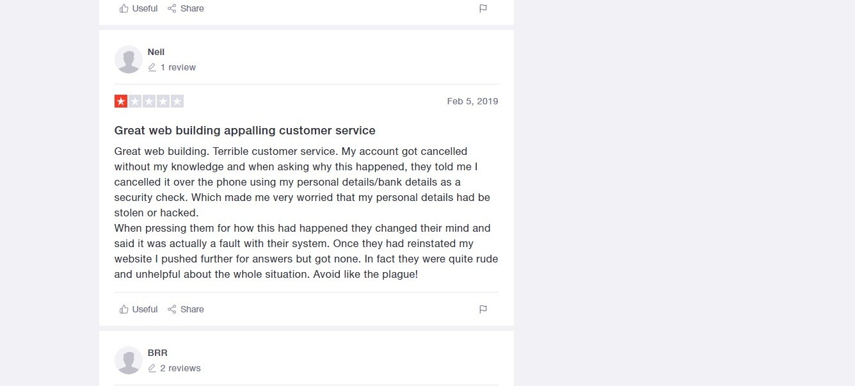The width and height of the screenshot is (855, 386).
Task: Click the thumbs-up icon on the top review
Action: (124, 8)
